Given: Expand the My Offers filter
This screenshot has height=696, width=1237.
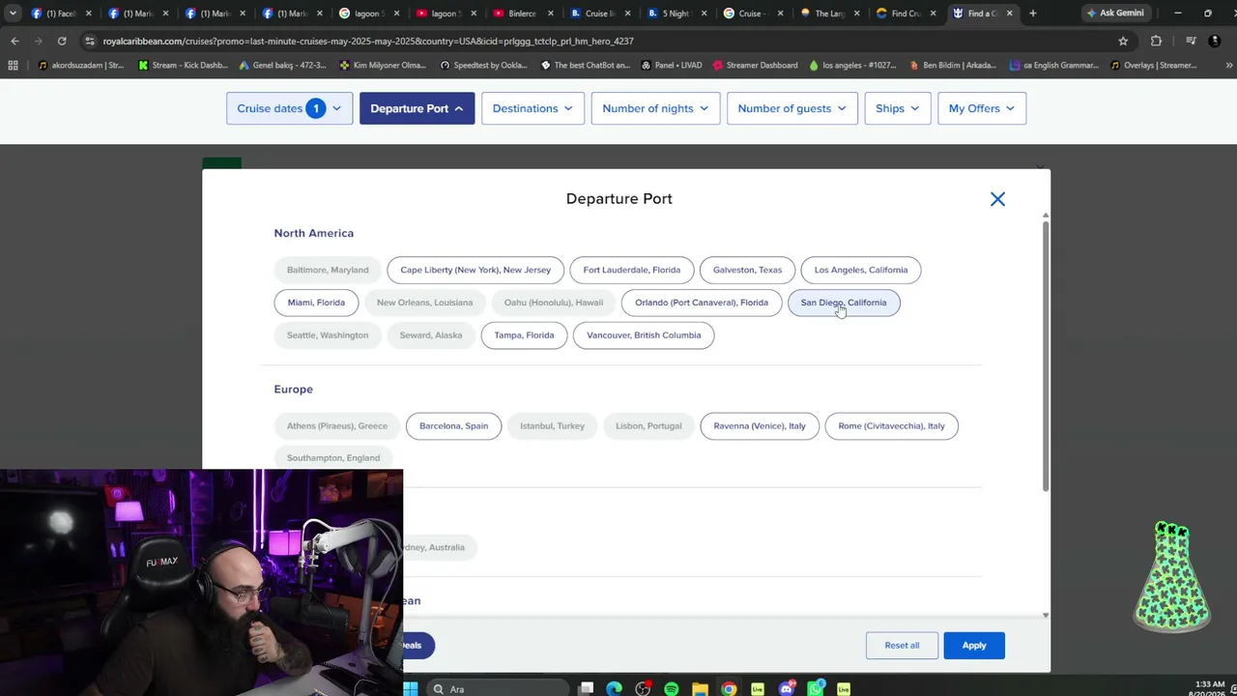Looking at the screenshot, I should coord(982,108).
